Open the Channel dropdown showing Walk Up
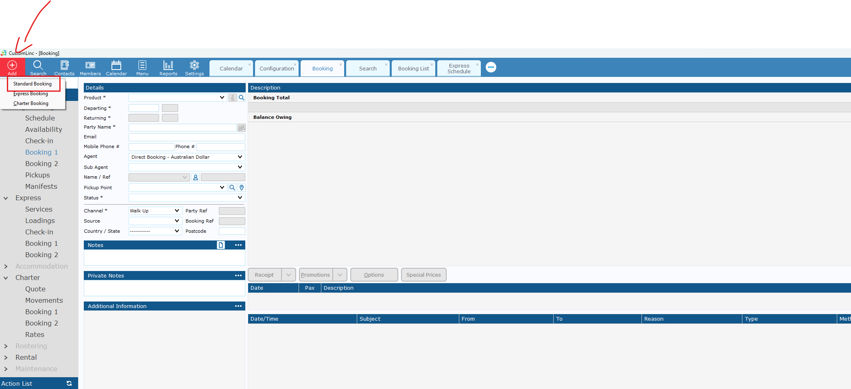The height and width of the screenshot is (389, 851). pos(177,211)
